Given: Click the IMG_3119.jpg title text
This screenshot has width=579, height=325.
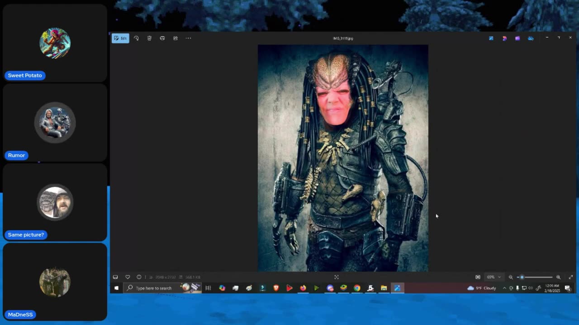Looking at the screenshot, I should pyautogui.click(x=343, y=38).
